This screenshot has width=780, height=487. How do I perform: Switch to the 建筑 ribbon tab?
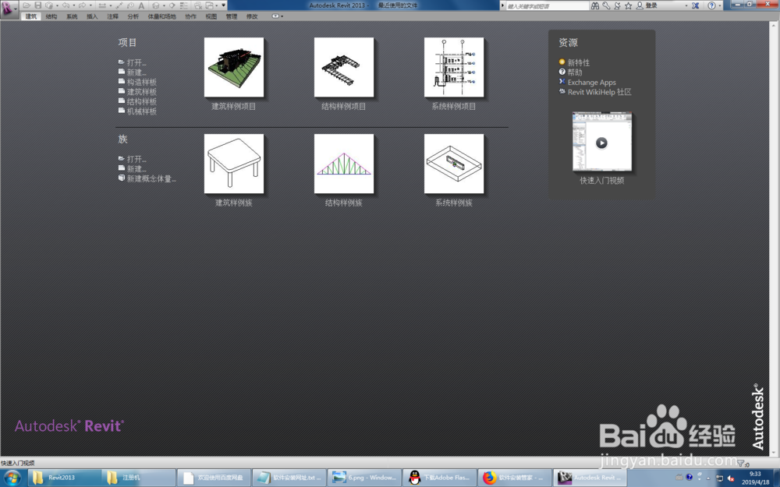click(31, 16)
